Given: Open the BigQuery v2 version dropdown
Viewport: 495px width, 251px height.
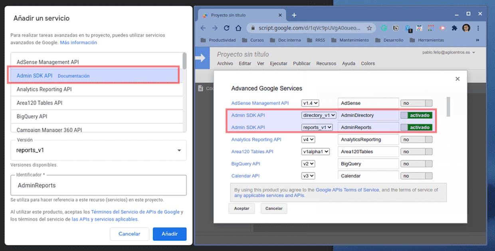Looking at the screenshot, I should click(x=308, y=164).
